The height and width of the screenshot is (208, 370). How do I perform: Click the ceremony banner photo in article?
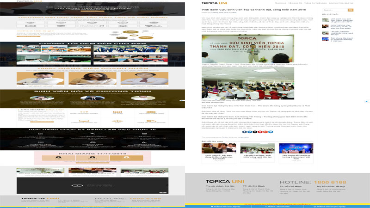tap(248, 49)
